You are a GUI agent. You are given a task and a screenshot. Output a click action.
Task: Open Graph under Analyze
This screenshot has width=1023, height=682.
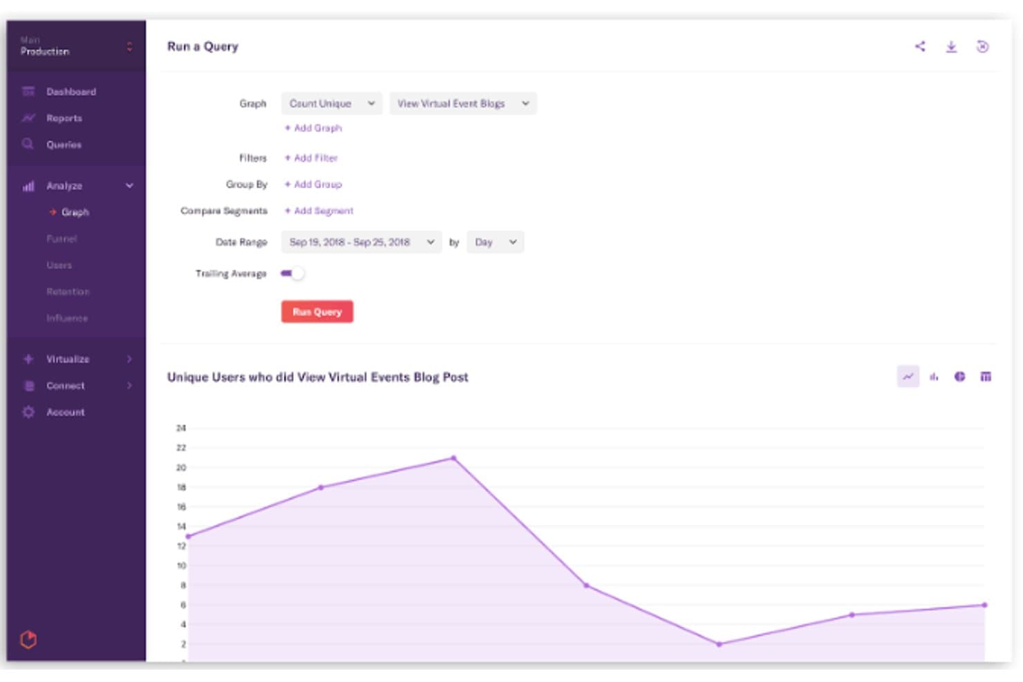pos(75,212)
